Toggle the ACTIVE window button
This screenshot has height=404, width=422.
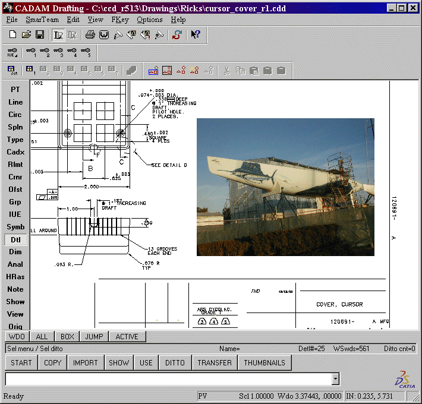click(x=127, y=337)
